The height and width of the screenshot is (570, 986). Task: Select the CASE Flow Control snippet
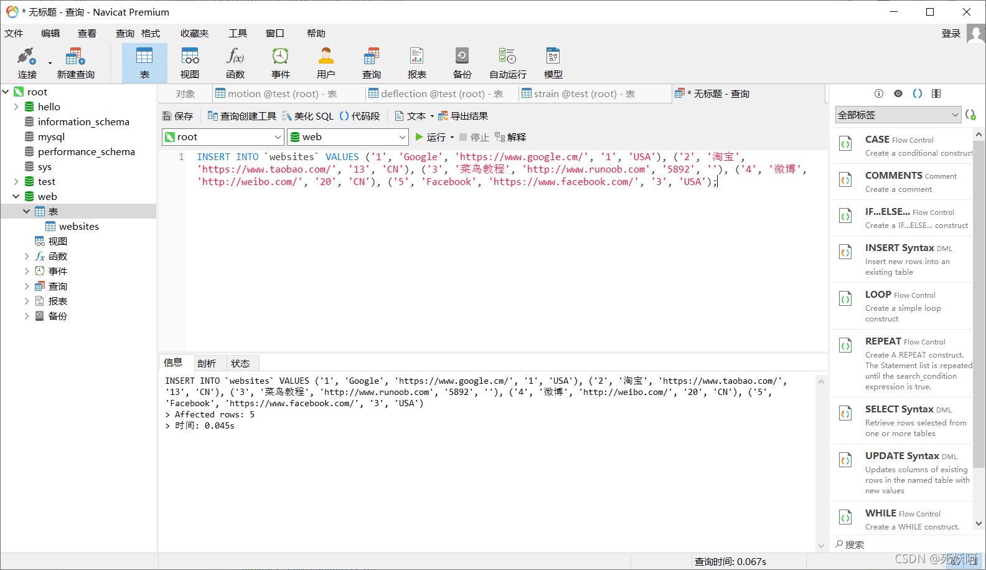click(902, 146)
